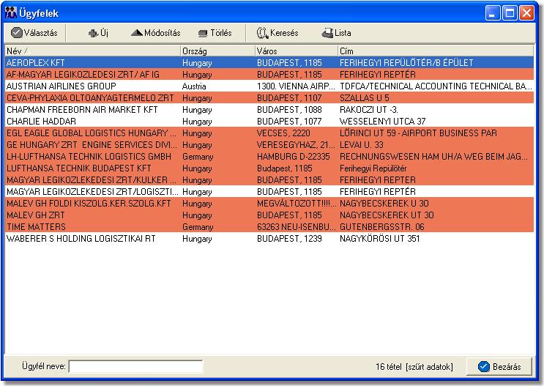This screenshot has width=544, height=386.
Task: Click Austria in the Ország column
Action: [194, 86]
